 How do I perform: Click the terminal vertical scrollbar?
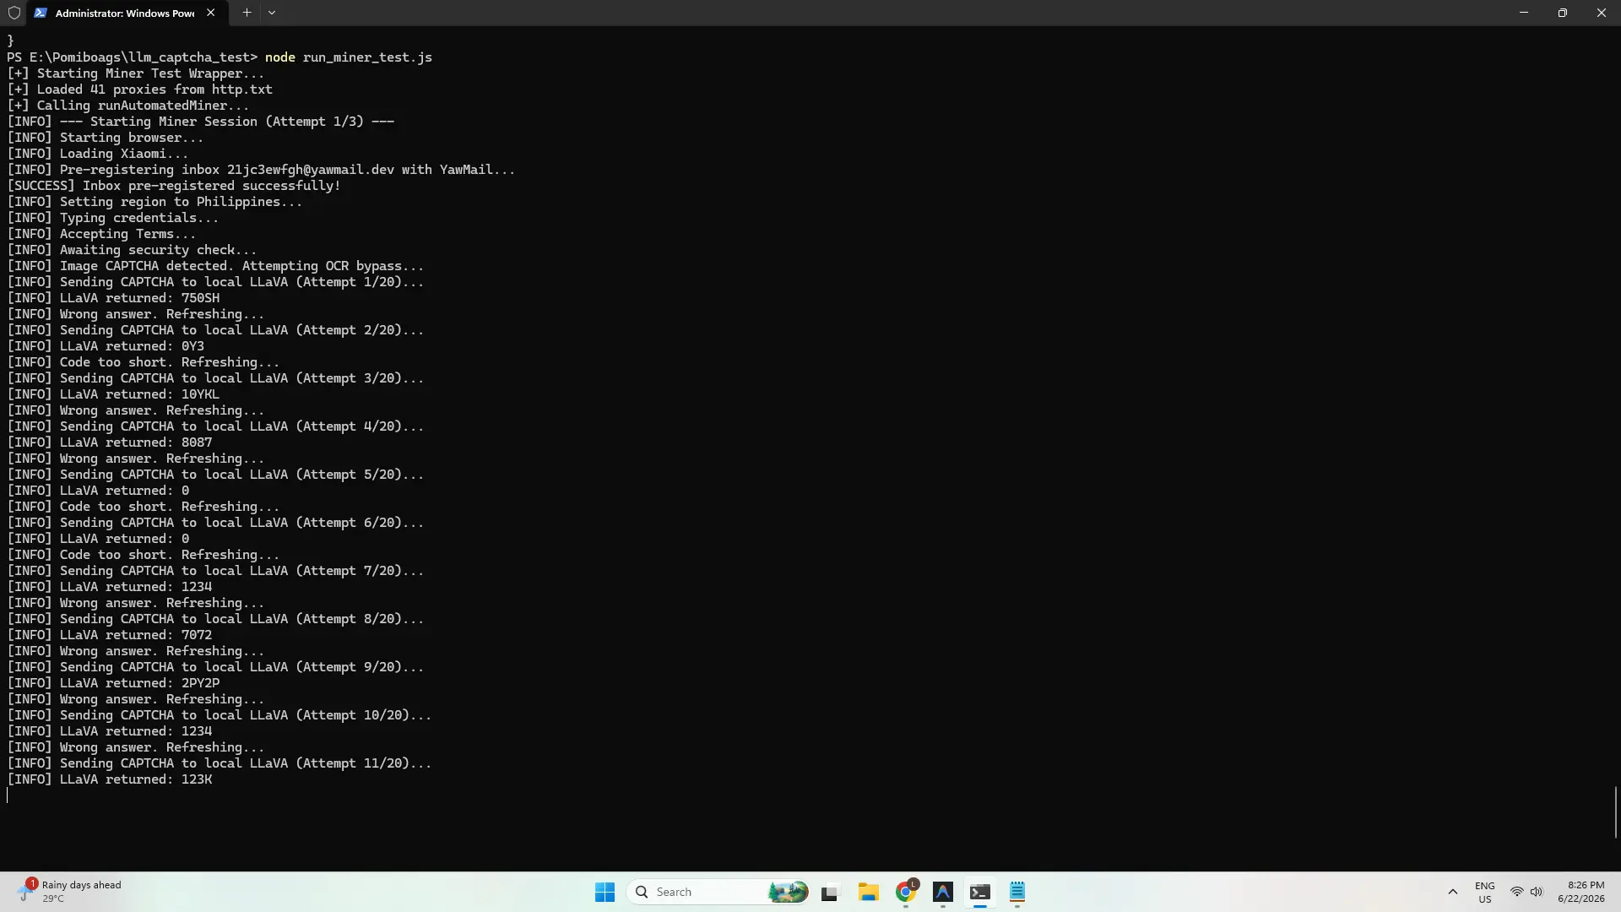1616,812
